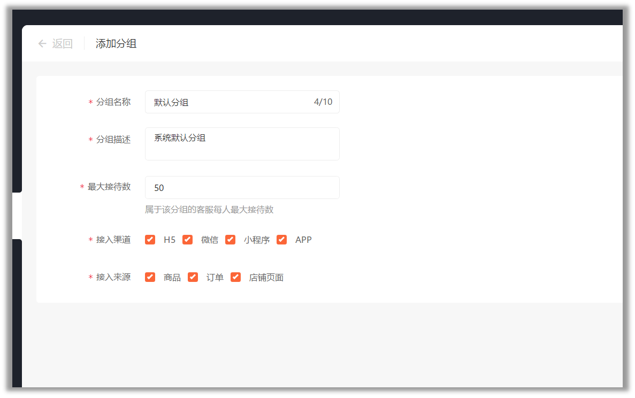The width and height of the screenshot is (635, 398).
Task: Go back via 返回 link
Action: coord(63,43)
